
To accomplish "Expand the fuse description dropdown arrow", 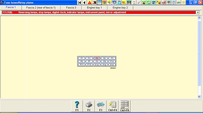I will [x=197, y=12].
